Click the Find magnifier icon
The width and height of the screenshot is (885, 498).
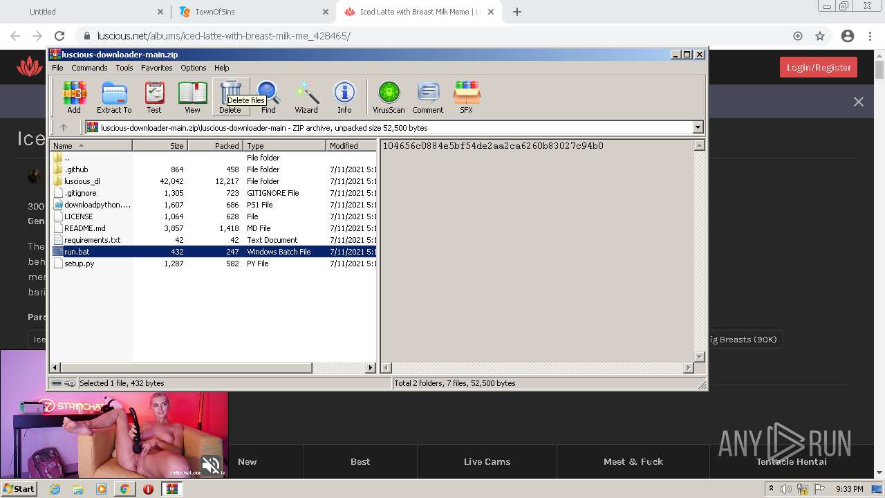pos(268,97)
